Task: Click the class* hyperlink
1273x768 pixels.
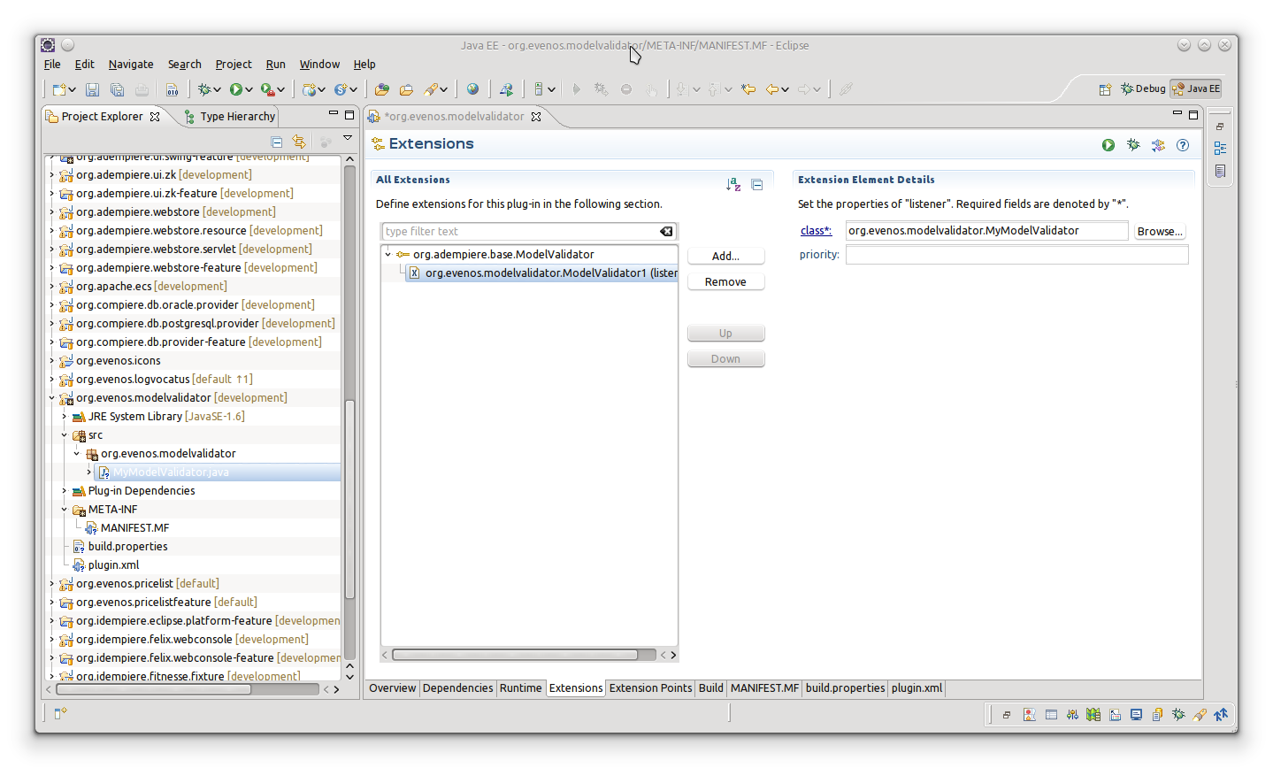Action: (x=816, y=231)
